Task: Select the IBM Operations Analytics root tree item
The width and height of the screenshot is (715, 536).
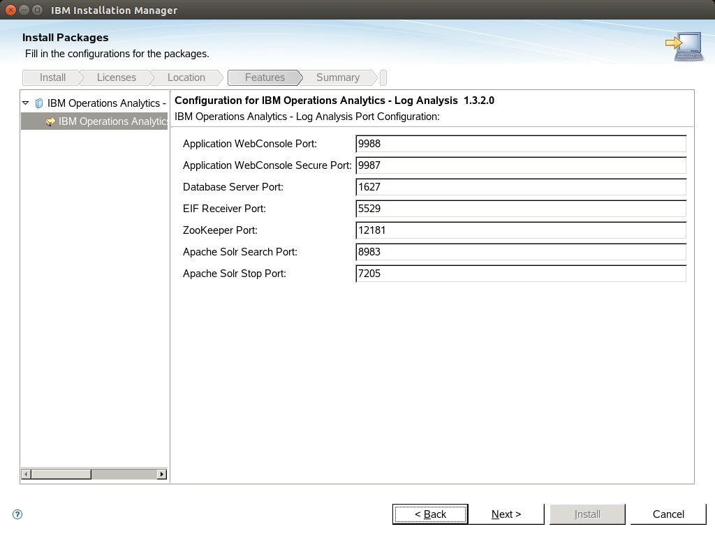Action: (x=106, y=103)
